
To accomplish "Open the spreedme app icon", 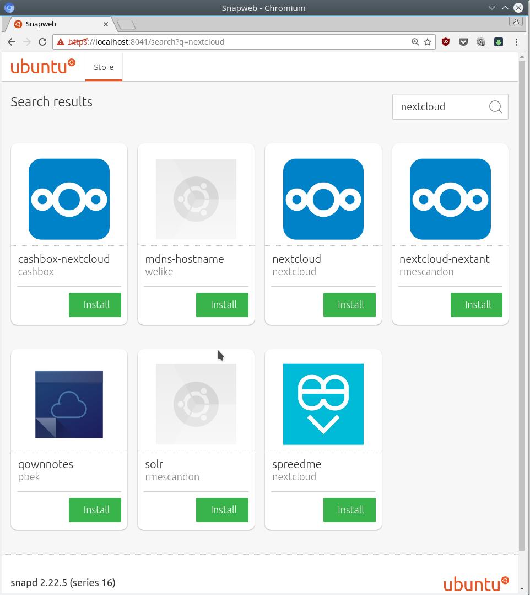I will point(323,404).
